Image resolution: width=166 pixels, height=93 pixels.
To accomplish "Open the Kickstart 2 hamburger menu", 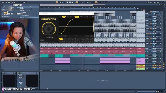I will (93, 17).
